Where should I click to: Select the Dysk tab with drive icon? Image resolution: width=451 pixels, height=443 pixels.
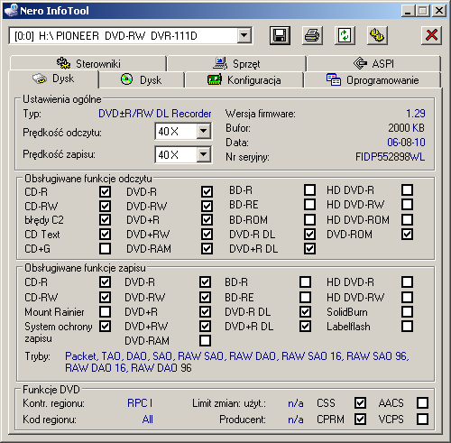click(53, 78)
